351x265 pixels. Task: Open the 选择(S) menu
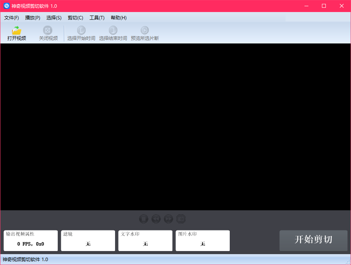[54, 17]
